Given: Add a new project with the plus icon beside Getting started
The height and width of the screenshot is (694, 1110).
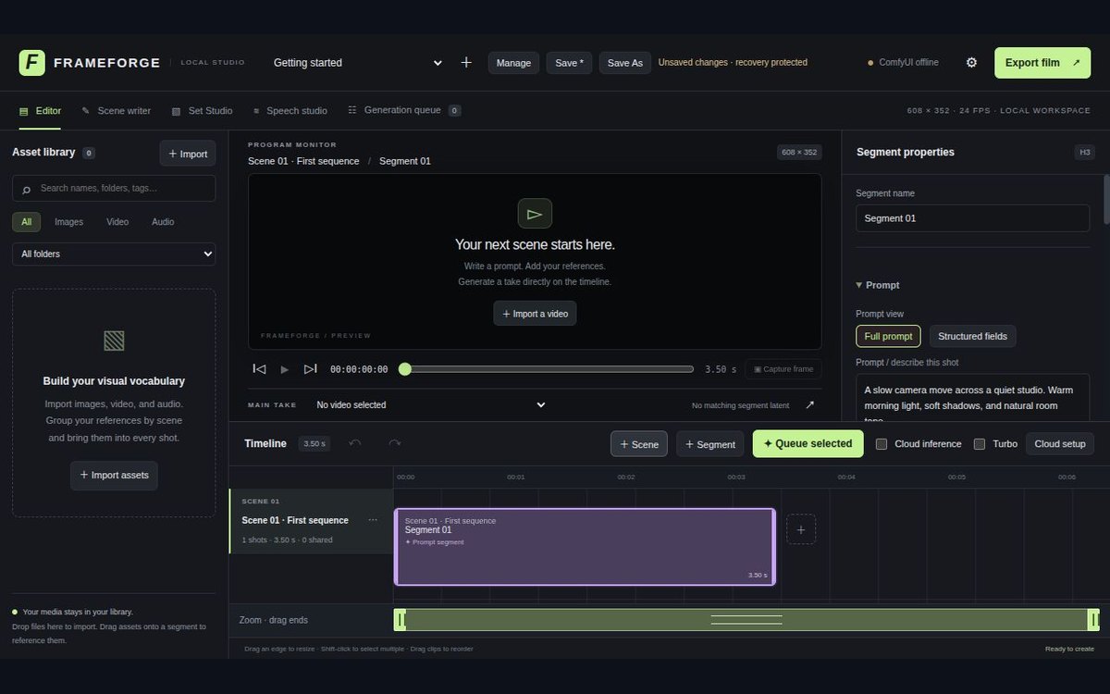Looking at the screenshot, I should 466,63.
